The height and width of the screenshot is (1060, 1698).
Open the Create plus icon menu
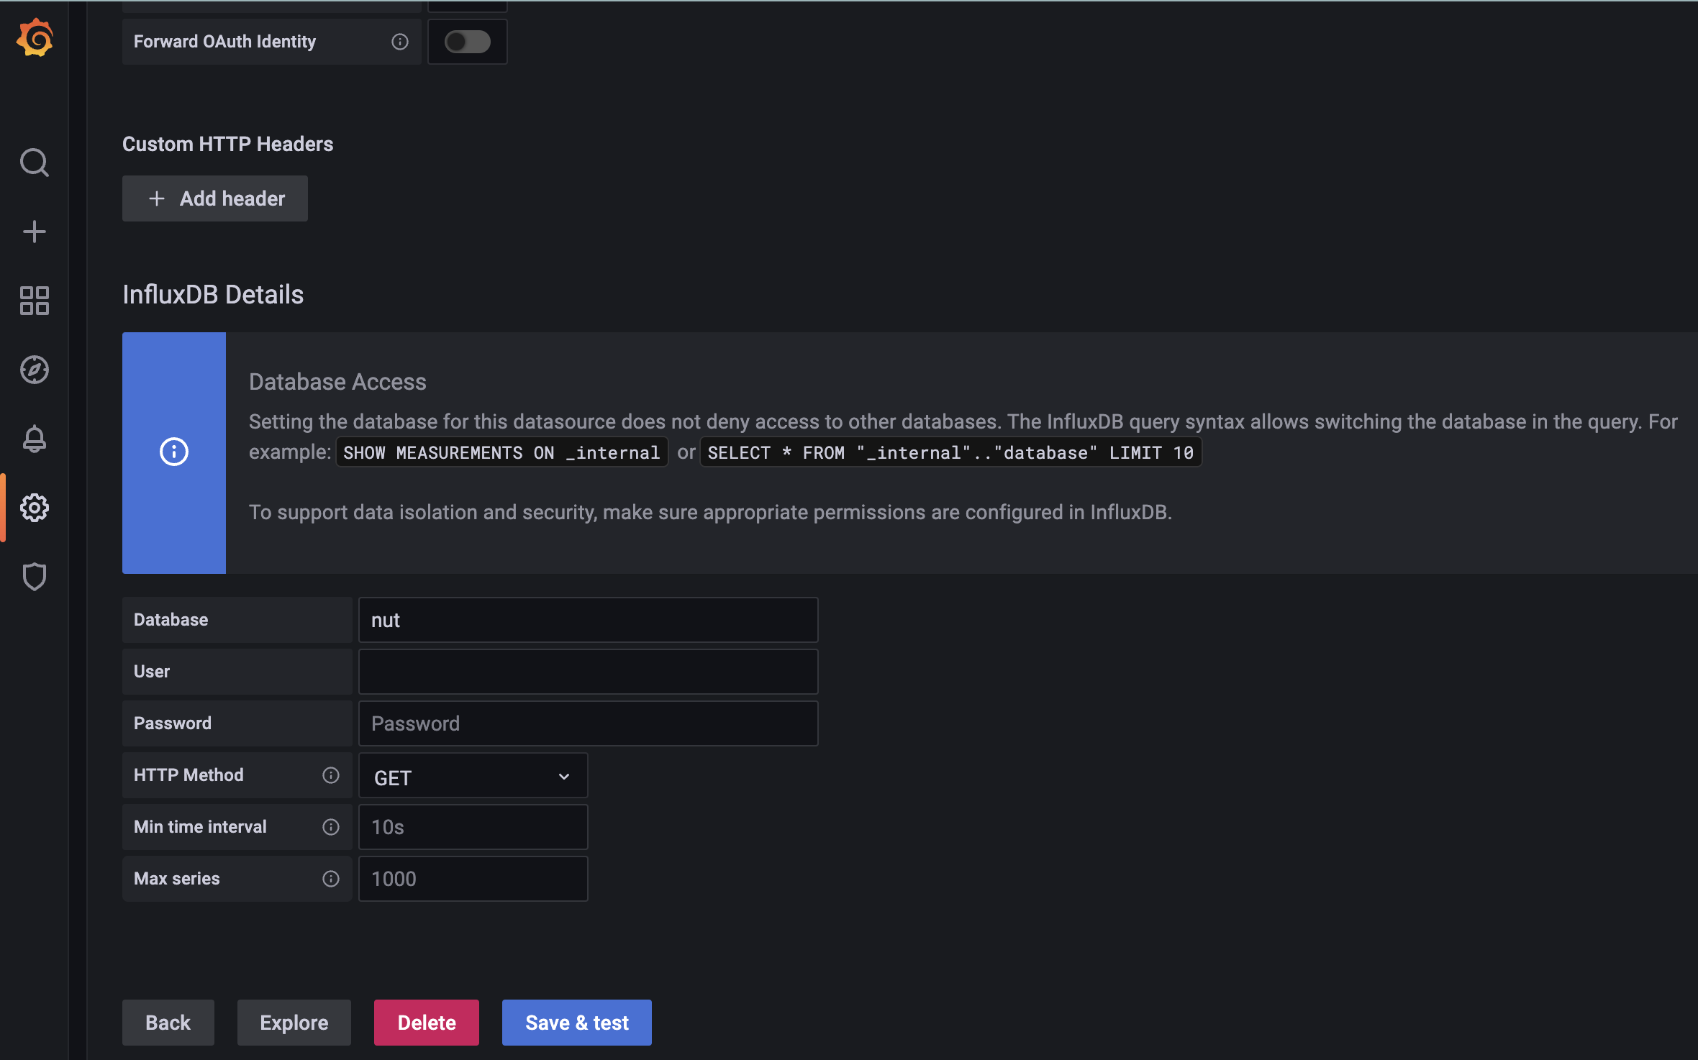[x=35, y=232]
